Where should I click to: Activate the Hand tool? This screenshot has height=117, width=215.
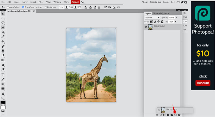[3, 94]
